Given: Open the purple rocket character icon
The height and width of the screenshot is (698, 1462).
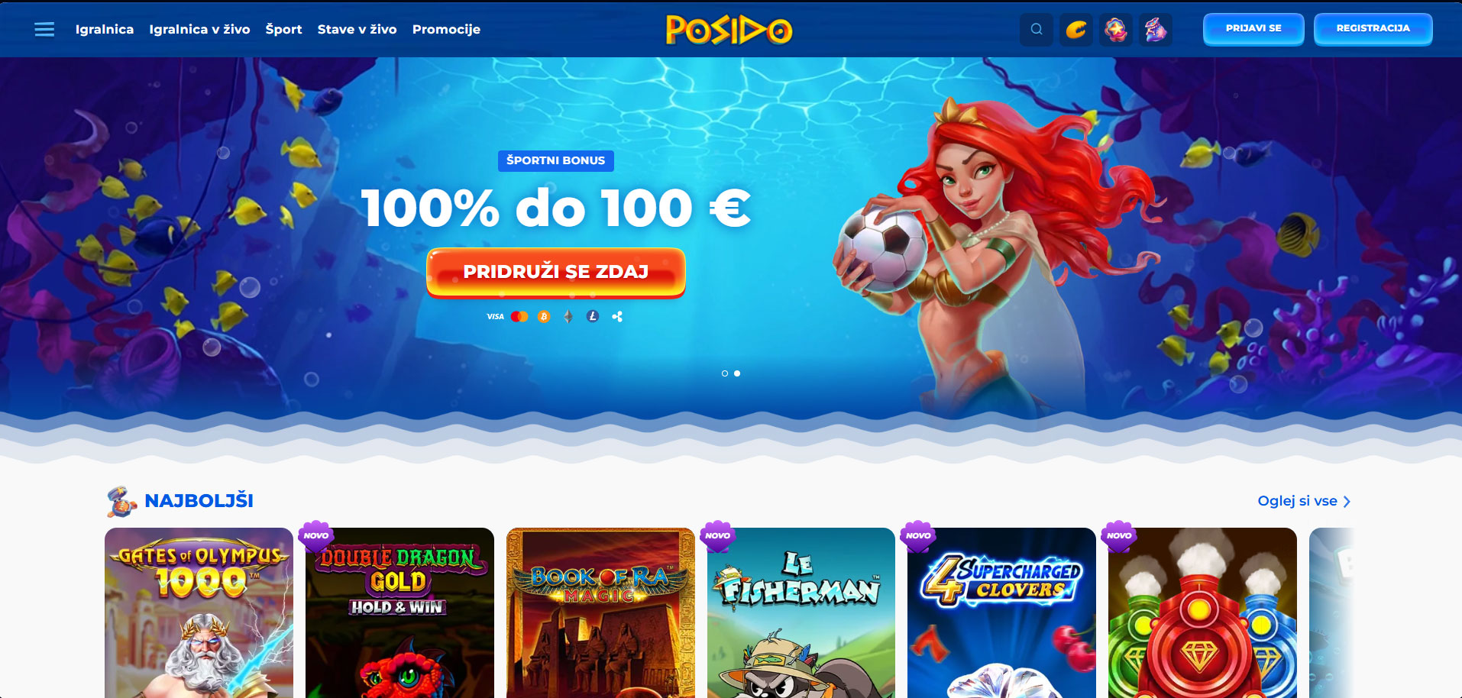Looking at the screenshot, I should [1156, 30].
